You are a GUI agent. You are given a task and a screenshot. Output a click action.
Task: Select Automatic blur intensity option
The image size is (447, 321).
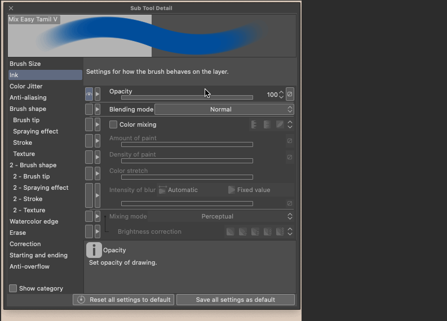pyautogui.click(x=178, y=190)
